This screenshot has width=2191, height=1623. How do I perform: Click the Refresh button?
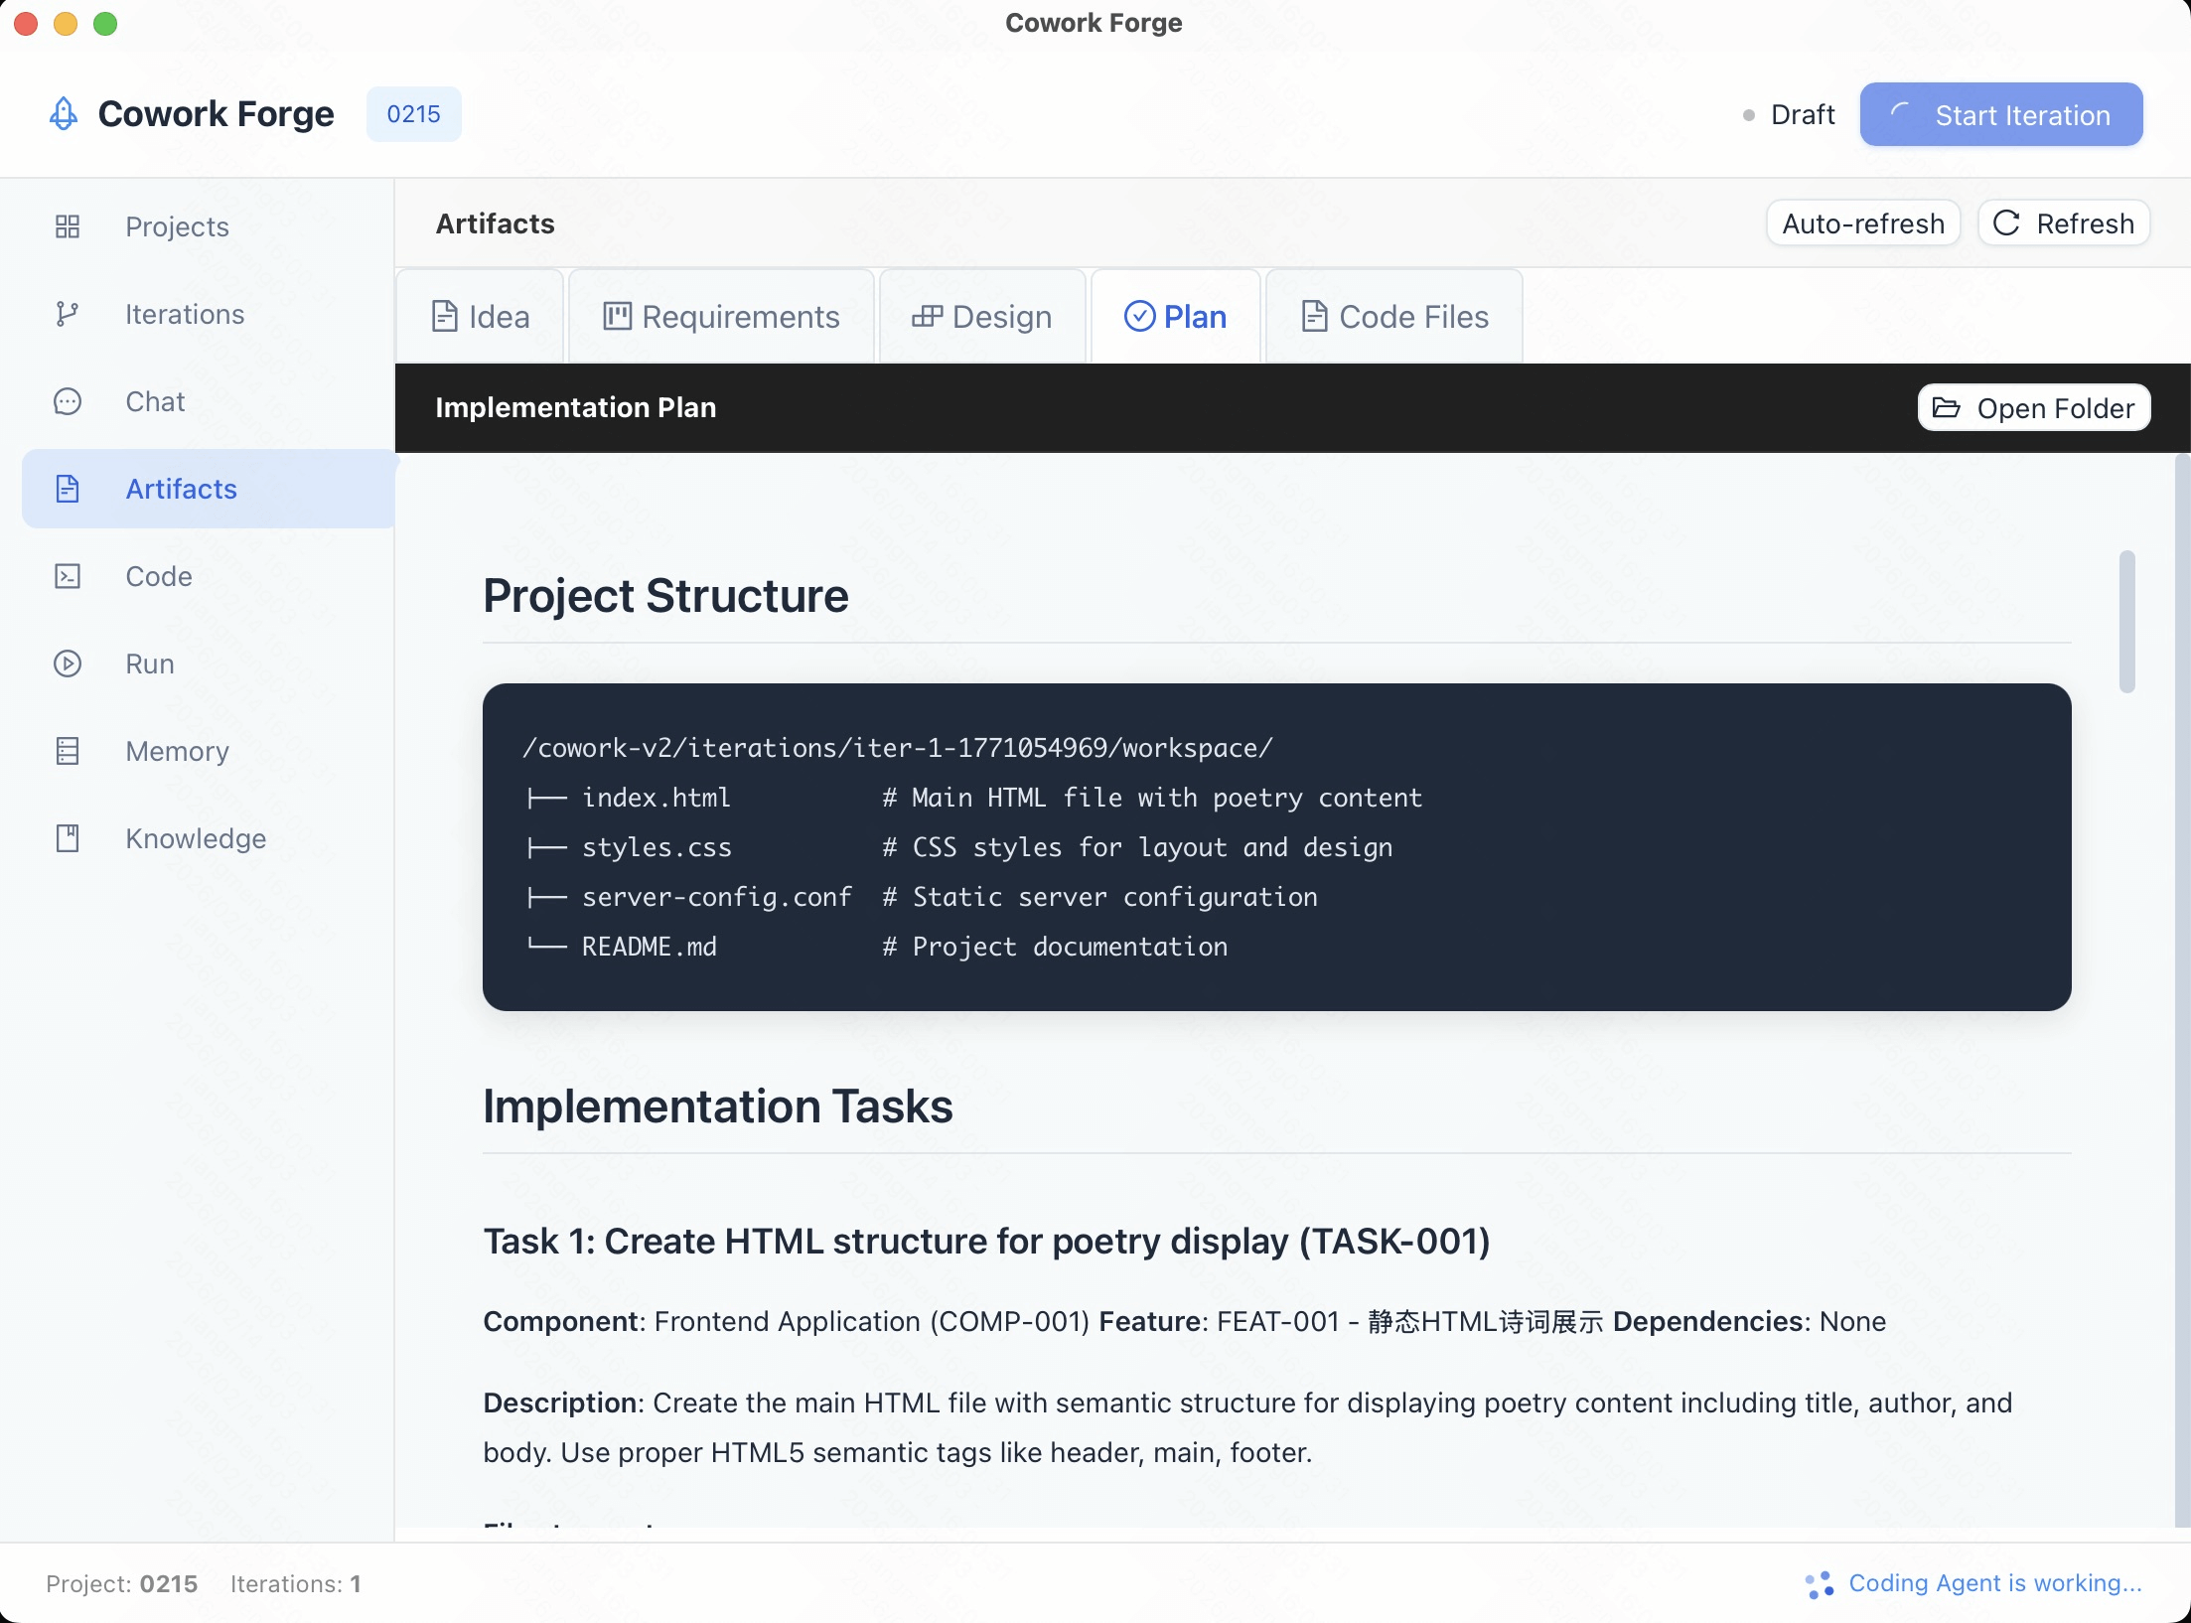point(2064,223)
